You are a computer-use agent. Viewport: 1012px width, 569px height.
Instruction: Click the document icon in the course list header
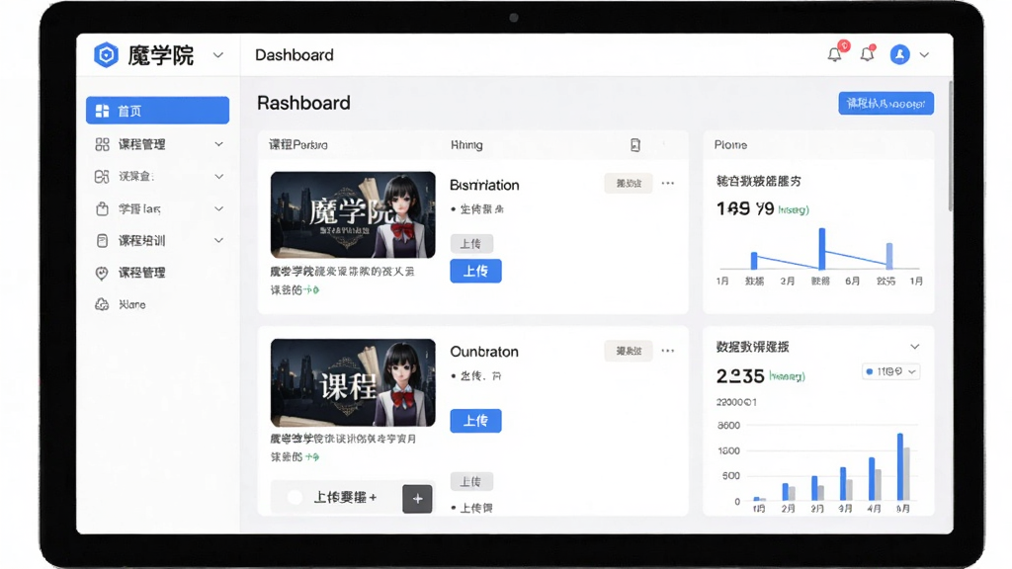[x=635, y=145]
